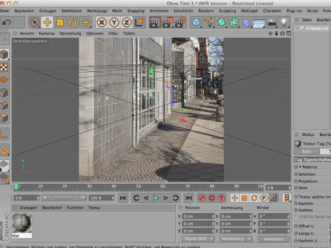Go to start of animation

click(123, 198)
